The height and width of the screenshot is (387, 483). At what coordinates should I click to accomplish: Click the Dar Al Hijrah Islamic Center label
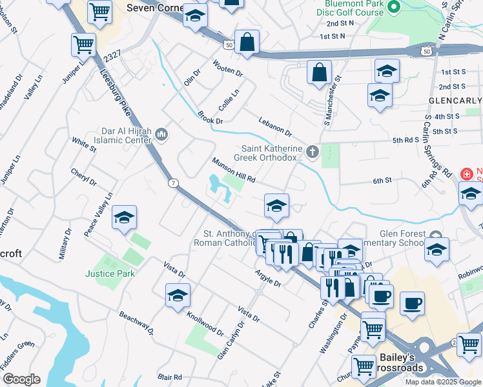click(x=123, y=135)
